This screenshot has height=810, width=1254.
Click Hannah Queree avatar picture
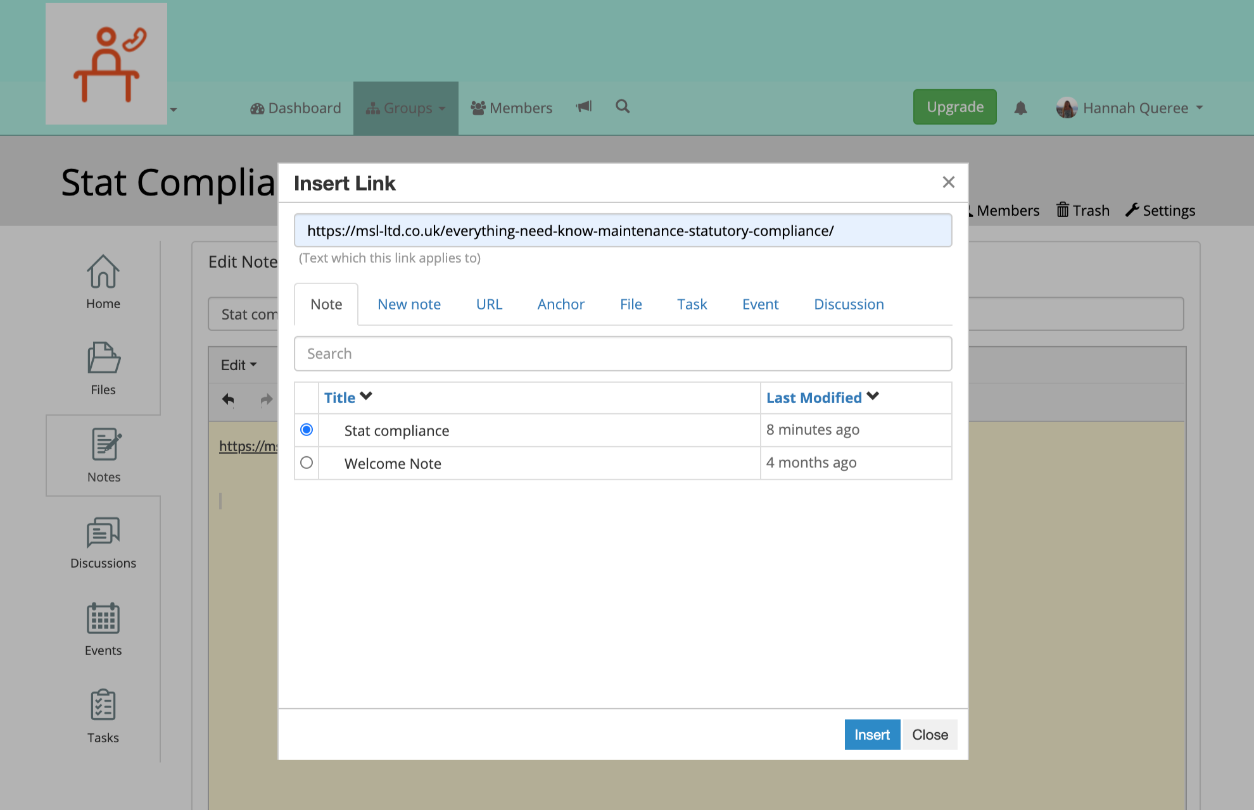tap(1067, 108)
